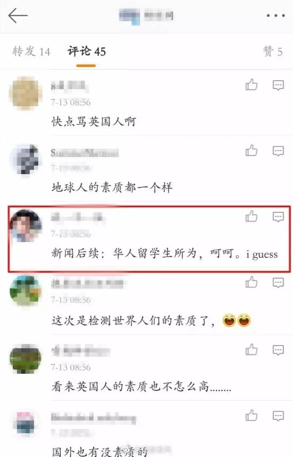Select the 评论 45 tab

pyautogui.click(x=87, y=51)
